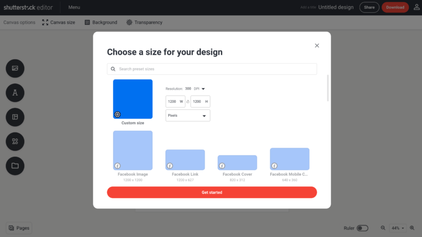The height and width of the screenshot is (237, 422).
Task: Open the Menu in the top bar
Action: click(74, 7)
